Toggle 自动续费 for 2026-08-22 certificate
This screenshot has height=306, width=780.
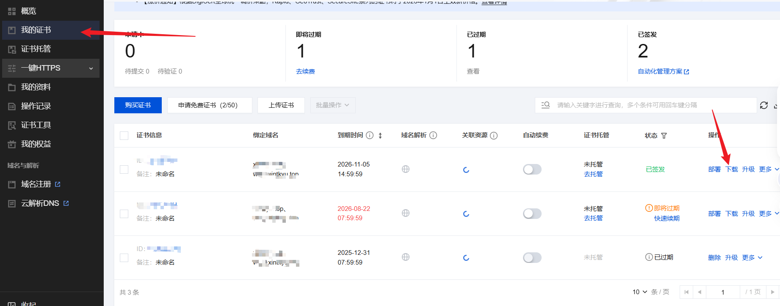pyautogui.click(x=532, y=213)
